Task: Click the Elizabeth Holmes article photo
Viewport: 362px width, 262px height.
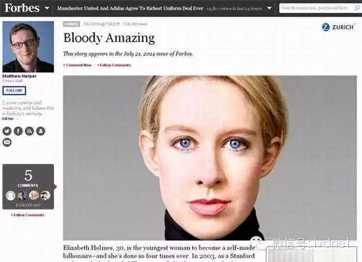Action: pos(210,158)
